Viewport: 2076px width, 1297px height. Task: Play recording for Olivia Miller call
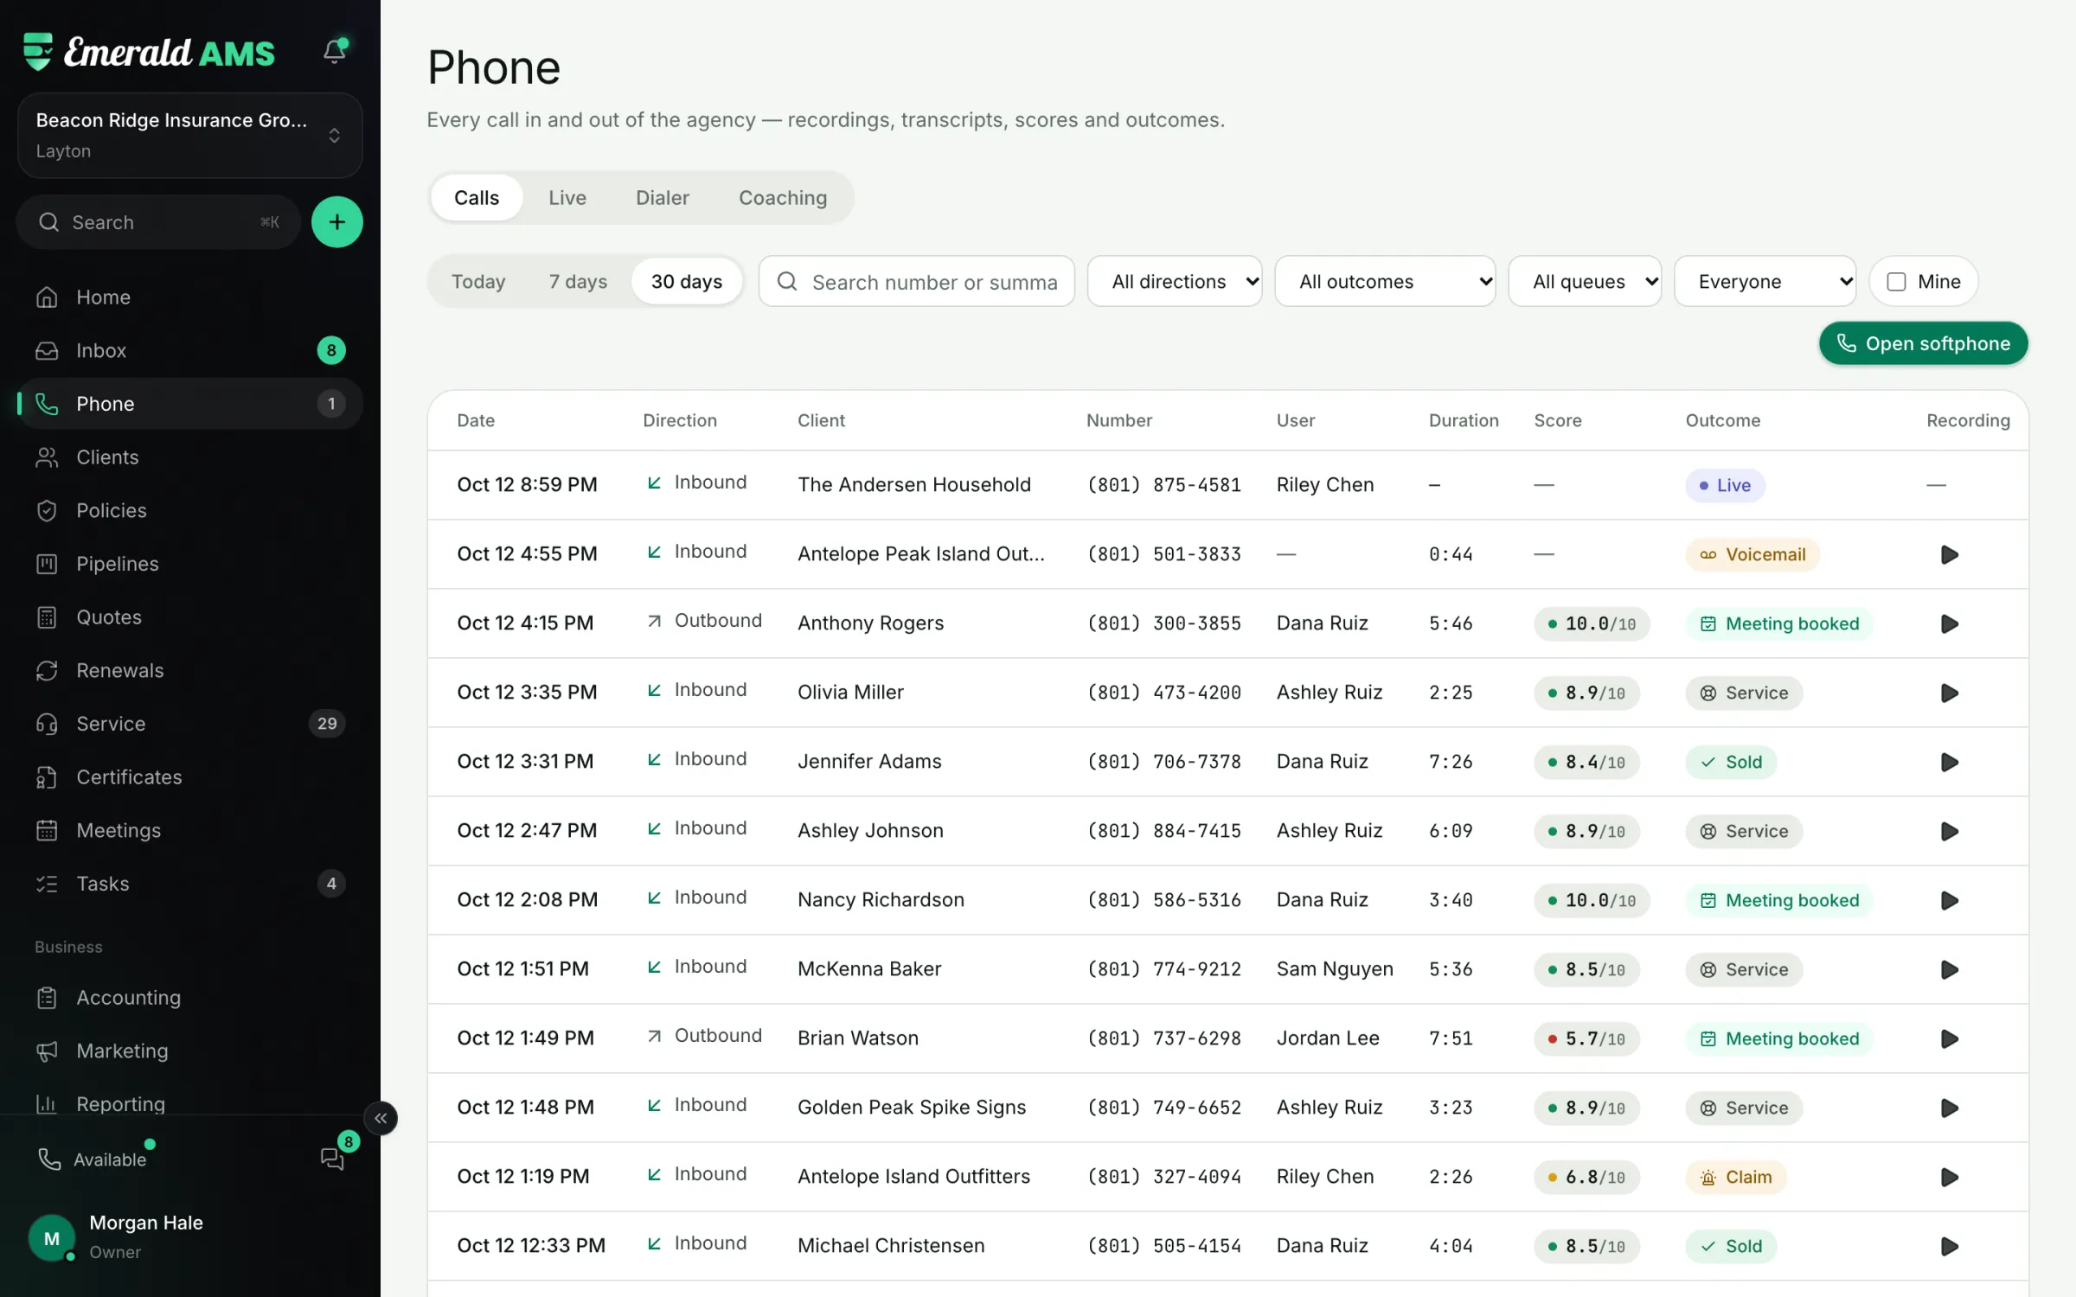coord(1949,693)
